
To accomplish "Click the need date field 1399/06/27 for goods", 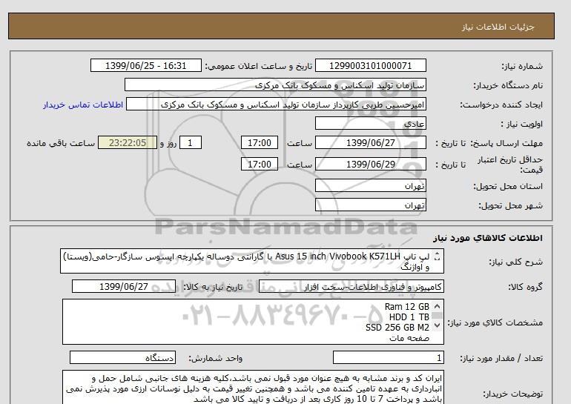I will click(x=124, y=287).
